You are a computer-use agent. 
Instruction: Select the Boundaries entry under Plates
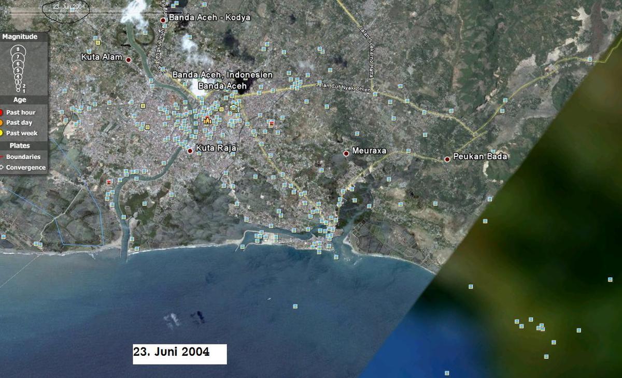click(23, 157)
